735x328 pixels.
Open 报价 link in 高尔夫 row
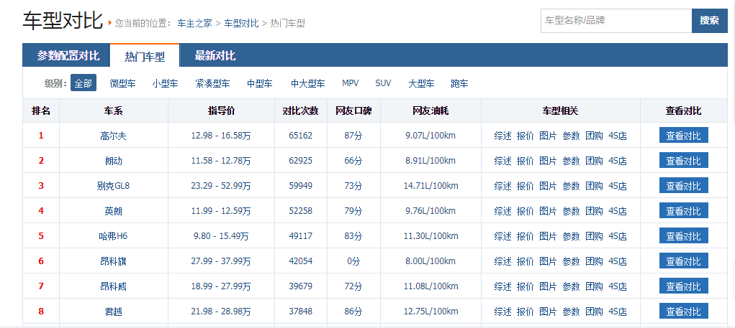tap(525, 136)
